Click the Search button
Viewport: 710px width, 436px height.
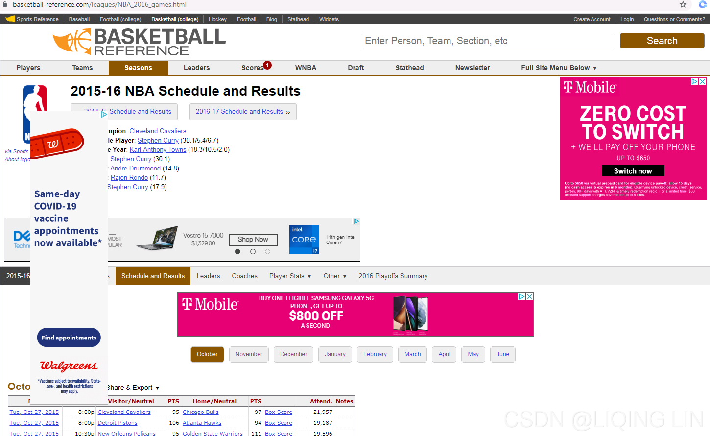662,41
